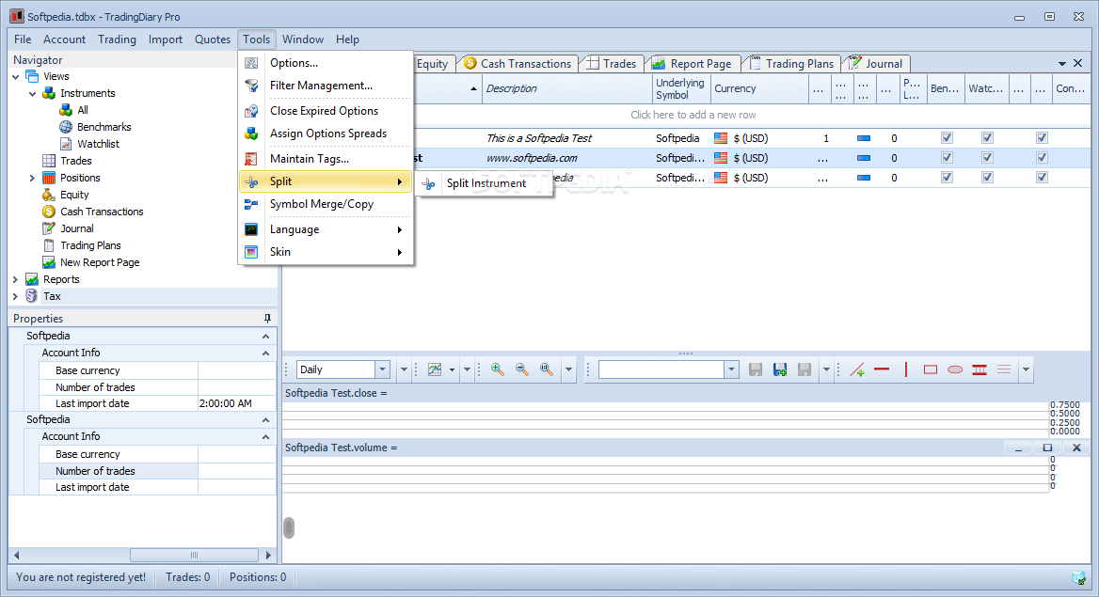Select All under Instruments in Navigator
This screenshot has height=597, width=1099.
coord(83,110)
